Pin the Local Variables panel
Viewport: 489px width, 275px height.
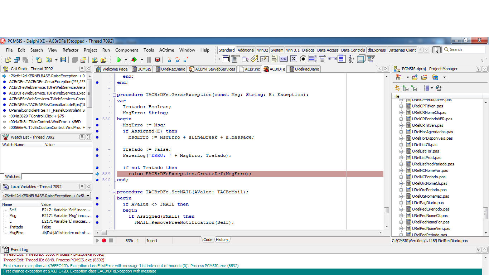82,187
